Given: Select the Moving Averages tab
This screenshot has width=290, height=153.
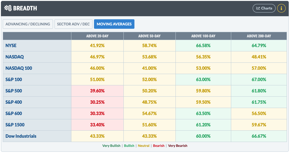Looking at the screenshot, I should [114, 24].
